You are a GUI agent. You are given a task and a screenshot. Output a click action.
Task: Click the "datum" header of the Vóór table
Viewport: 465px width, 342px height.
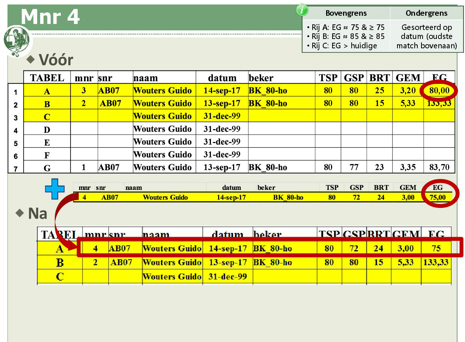[x=222, y=78]
